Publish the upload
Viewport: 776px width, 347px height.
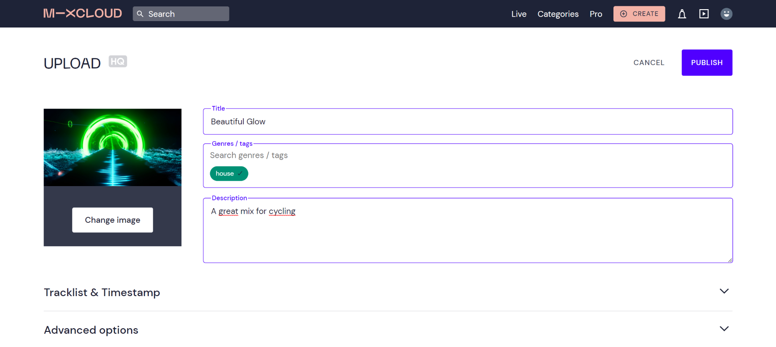pos(707,63)
